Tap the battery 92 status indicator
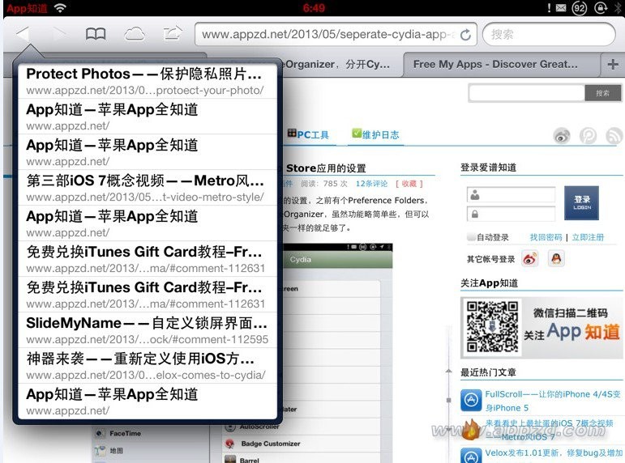The width and height of the screenshot is (625, 463). click(x=579, y=8)
